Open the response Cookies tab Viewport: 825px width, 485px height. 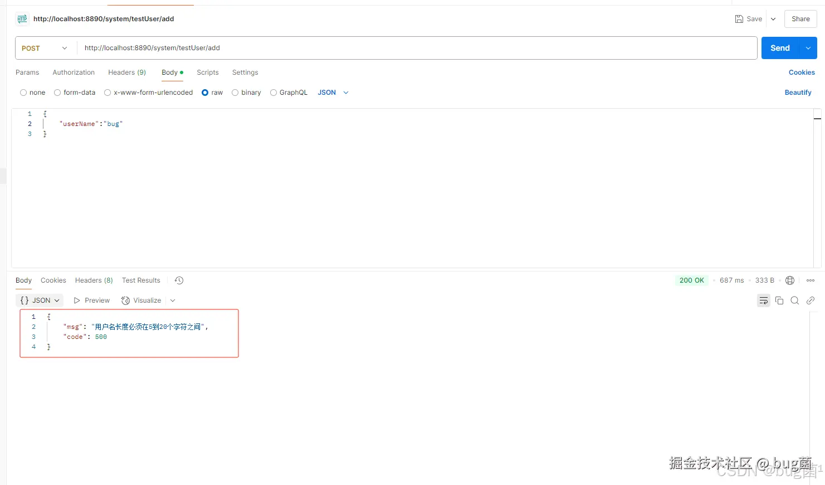(x=53, y=280)
